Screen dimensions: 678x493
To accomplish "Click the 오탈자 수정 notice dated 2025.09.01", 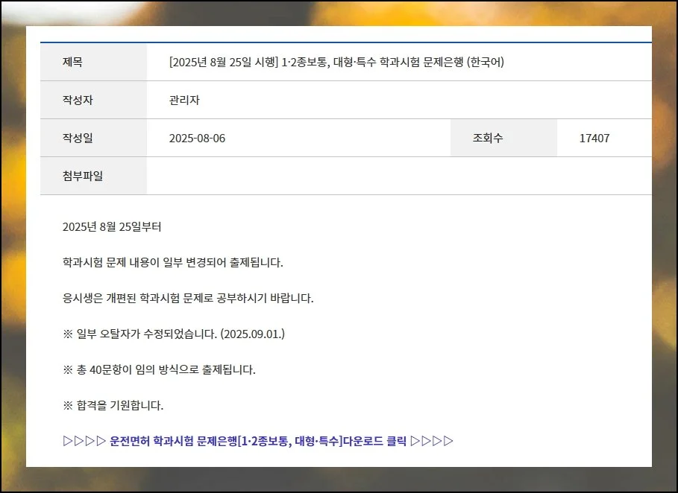I will [x=174, y=334].
